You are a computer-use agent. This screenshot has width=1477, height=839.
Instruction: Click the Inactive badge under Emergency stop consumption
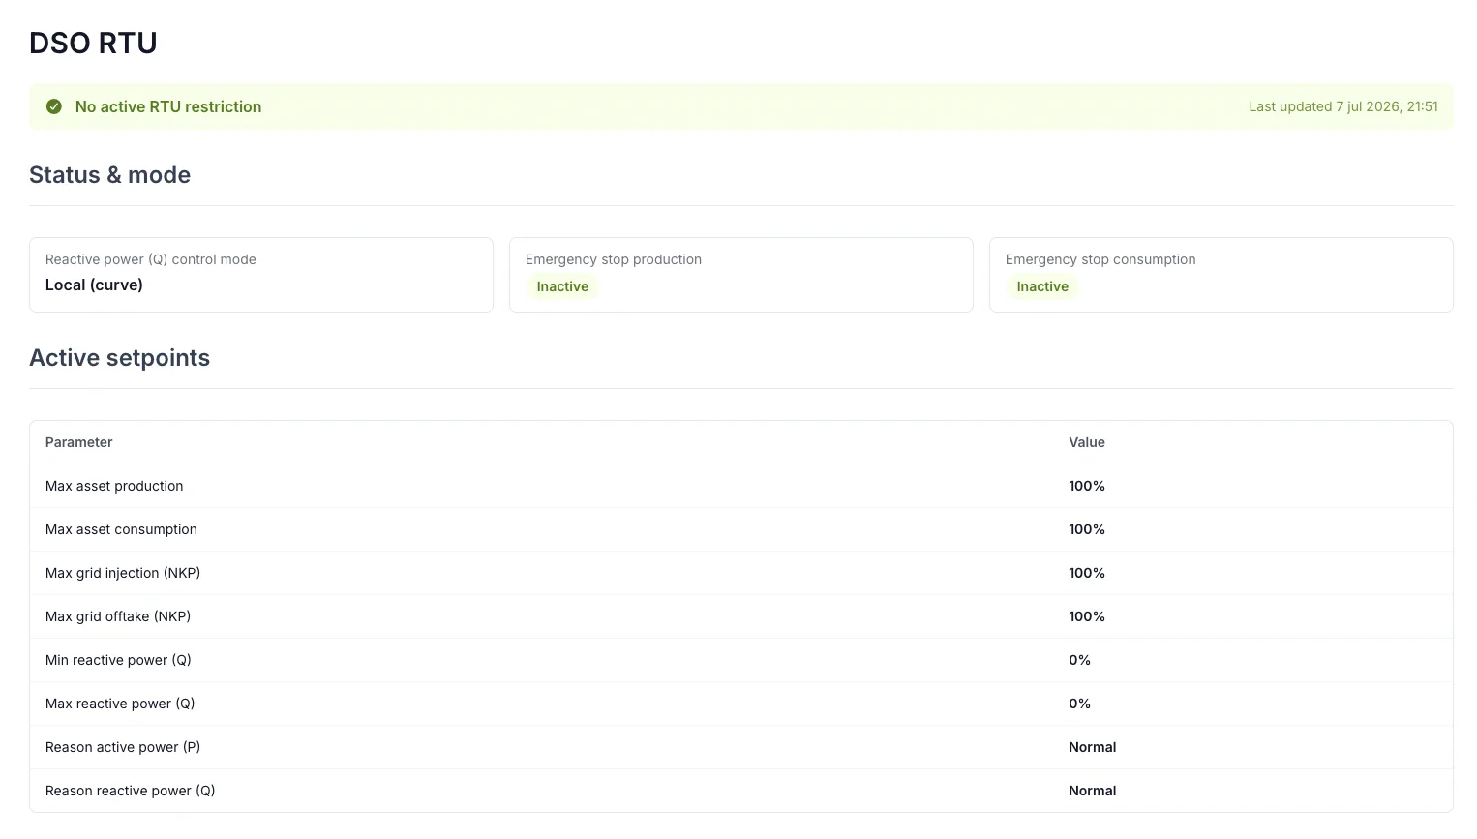coord(1042,286)
